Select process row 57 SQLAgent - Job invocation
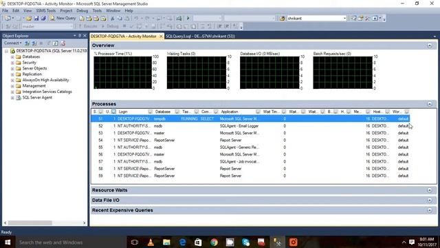This screenshot has height=248, width=440. click(x=250, y=162)
